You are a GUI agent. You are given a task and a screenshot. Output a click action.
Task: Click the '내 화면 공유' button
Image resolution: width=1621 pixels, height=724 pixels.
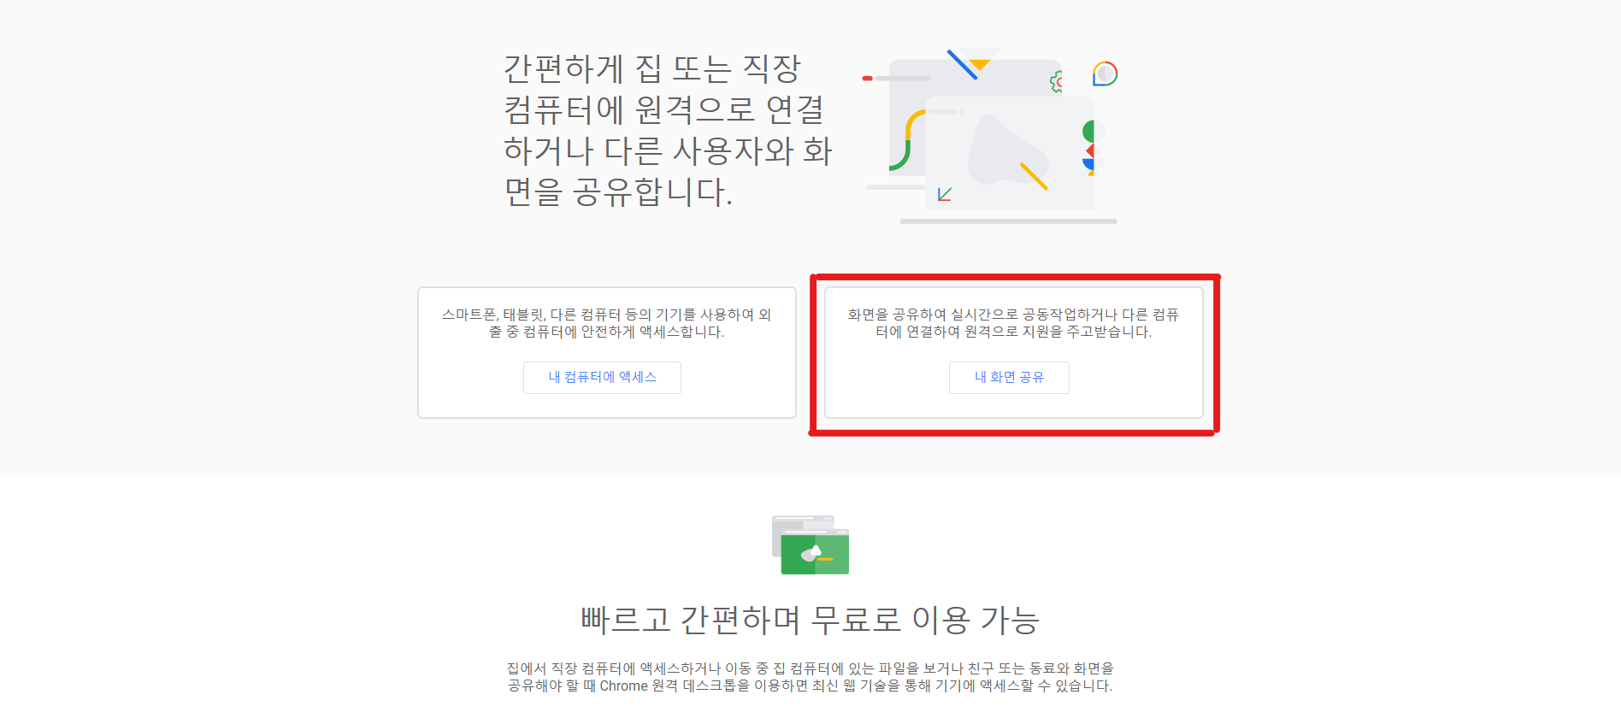click(1009, 377)
